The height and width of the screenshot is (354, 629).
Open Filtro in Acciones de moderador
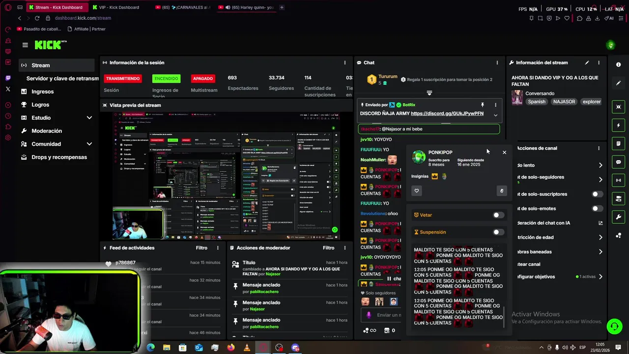coord(328,248)
